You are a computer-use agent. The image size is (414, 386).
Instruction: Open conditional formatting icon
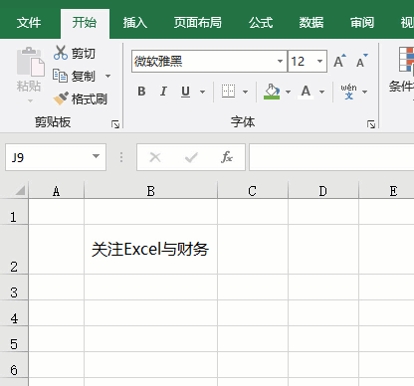click(x=406, y=59)
